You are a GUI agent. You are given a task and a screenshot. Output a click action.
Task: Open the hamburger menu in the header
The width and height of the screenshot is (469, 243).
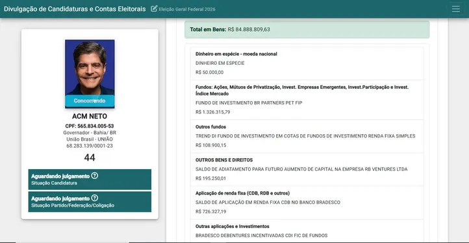pyautogui.click(x=455, y=9)
